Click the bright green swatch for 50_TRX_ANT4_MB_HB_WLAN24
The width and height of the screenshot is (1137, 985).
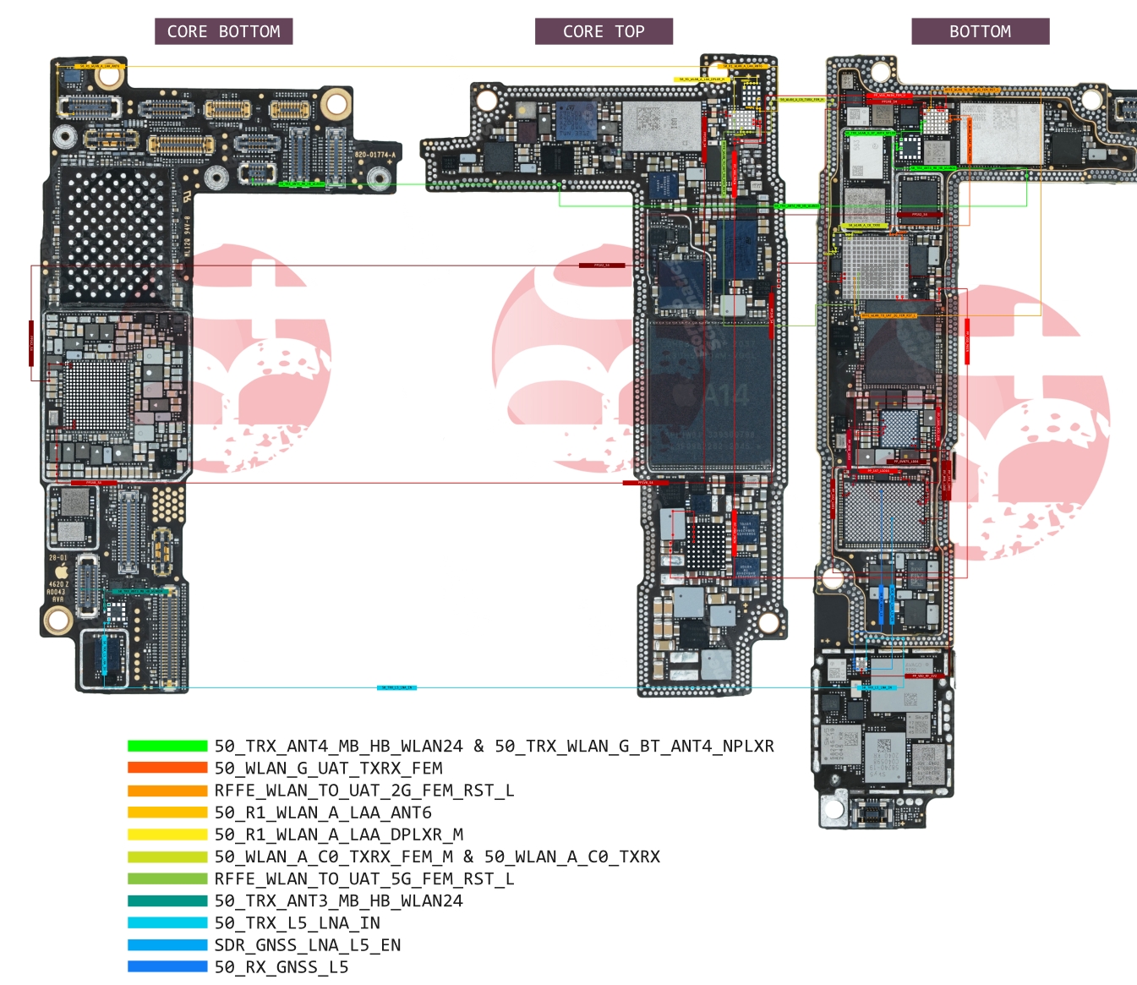pyautogui.click(x=167, y=746)
